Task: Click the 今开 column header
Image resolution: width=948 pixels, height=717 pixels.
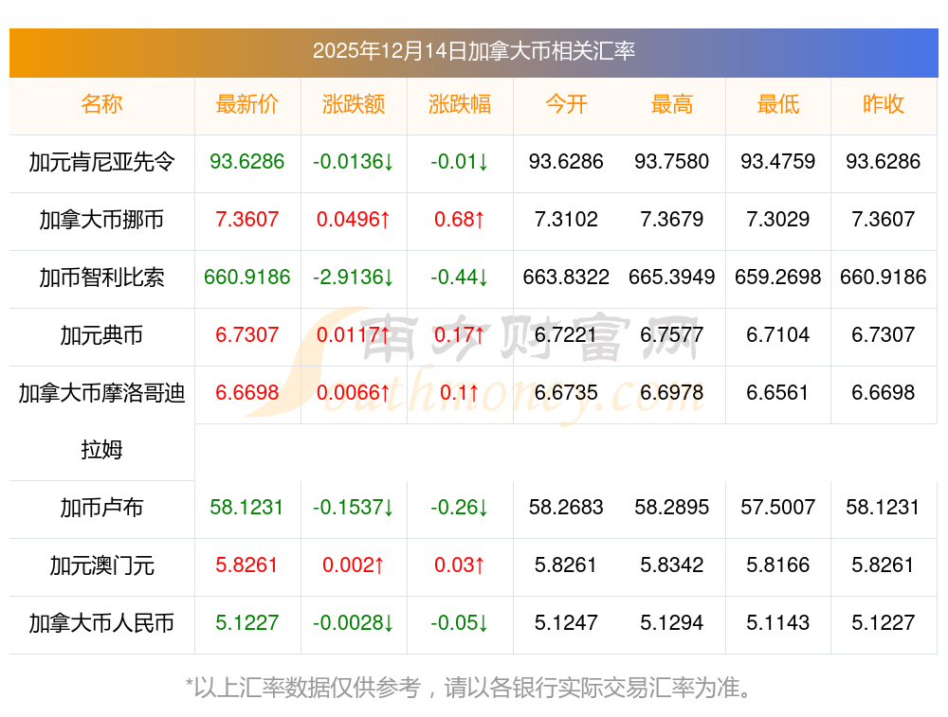Action: pos(566,105)
